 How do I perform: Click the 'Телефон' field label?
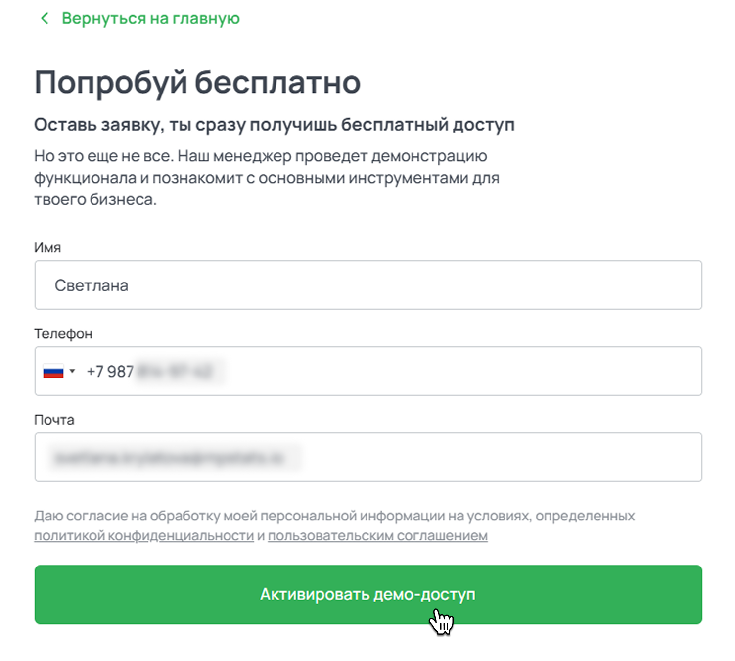(x=63, y=334)
